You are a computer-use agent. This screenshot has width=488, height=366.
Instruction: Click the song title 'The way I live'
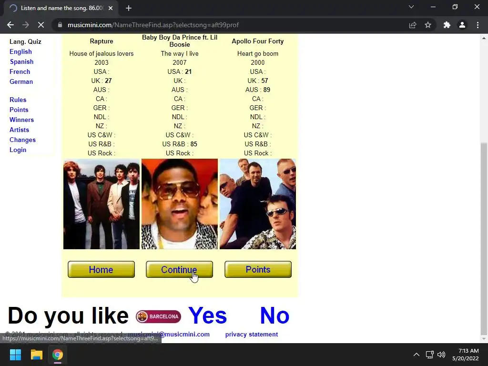pyautogui.click(x=180, y=53)
